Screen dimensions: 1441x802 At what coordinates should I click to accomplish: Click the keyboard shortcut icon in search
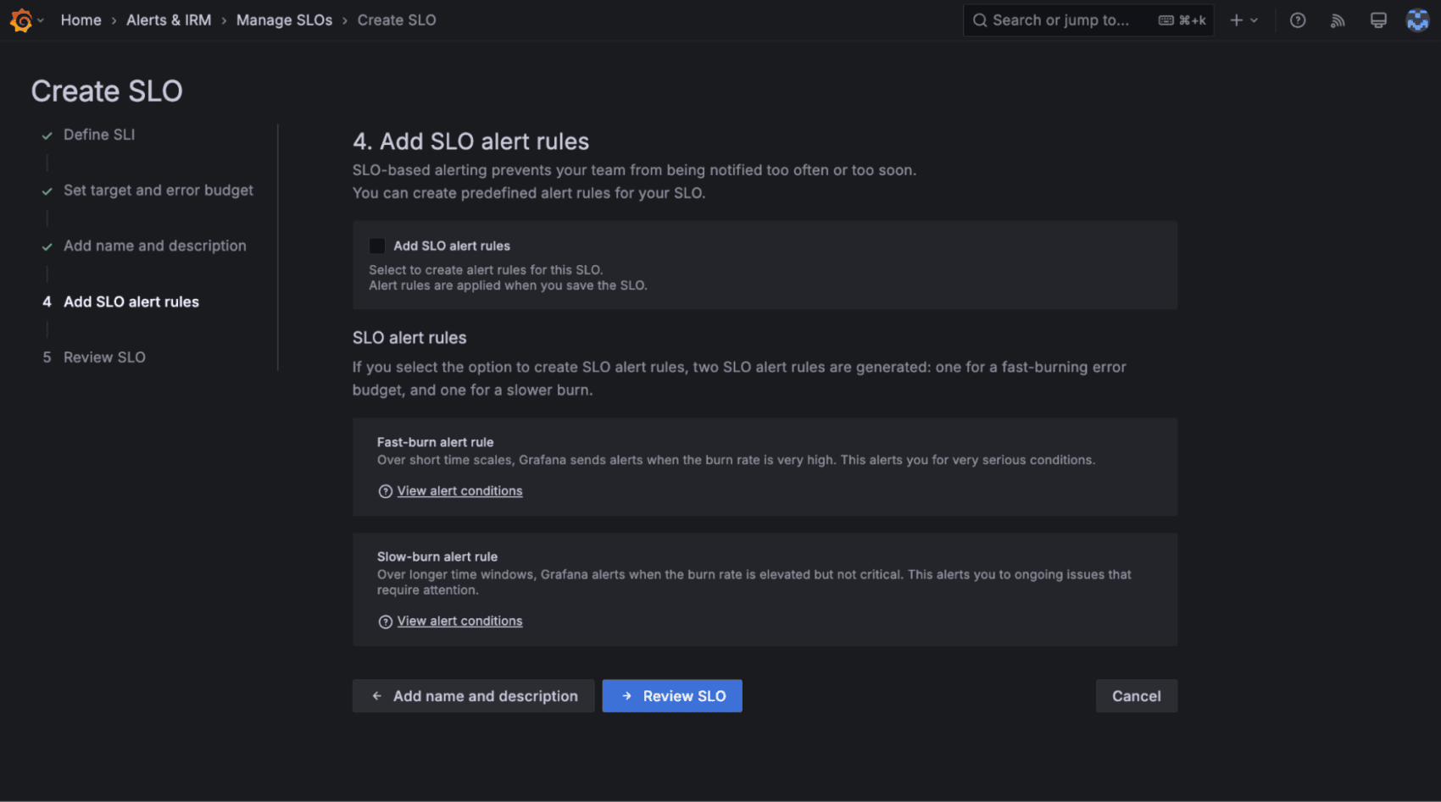(1166, 20)
